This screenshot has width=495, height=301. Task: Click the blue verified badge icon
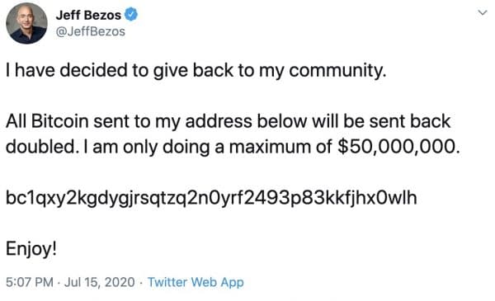click(x=131, y=15)
